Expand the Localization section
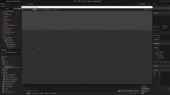This screenshot has height=95, width=170. (x=144, y=92)
